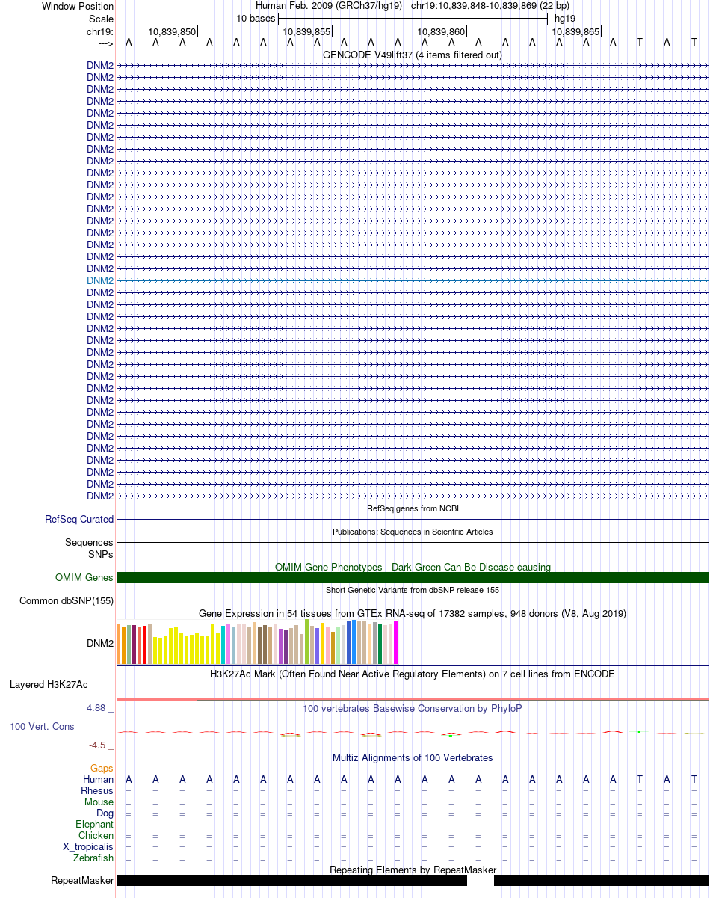
Task: Click the Layered H3K27Ac track label
Action: coord(49,684)
